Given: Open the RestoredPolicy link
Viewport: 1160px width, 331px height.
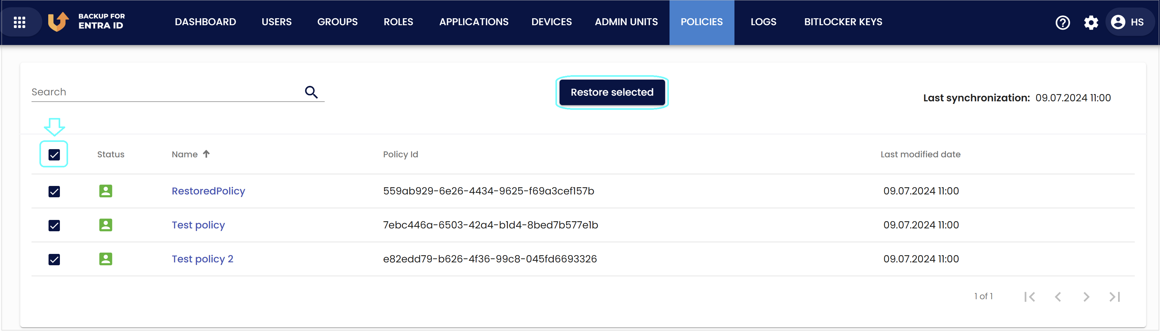Looking at the screenshot, I should coord(208,191).
